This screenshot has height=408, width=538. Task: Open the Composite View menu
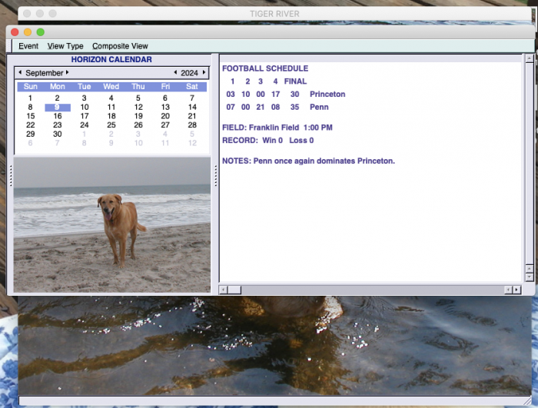pos(120,46)
